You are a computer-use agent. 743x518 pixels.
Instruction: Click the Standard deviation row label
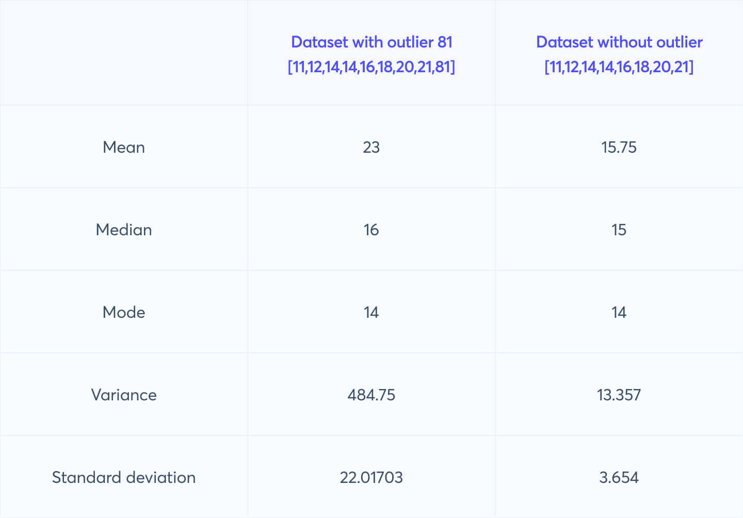point(124,477)
